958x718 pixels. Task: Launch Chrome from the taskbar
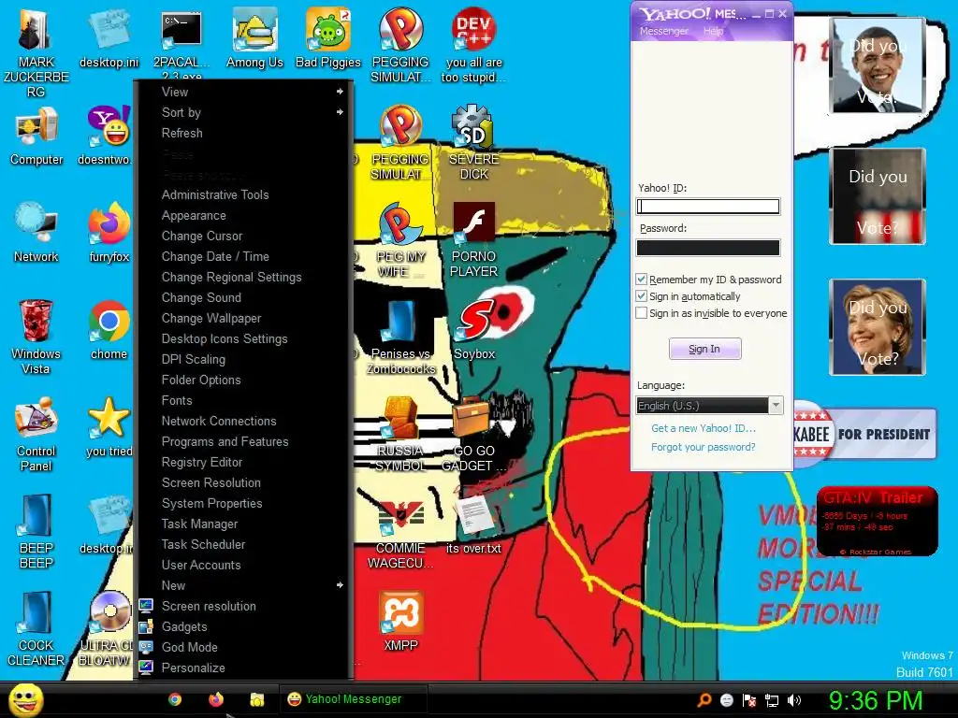pos(175,699)
